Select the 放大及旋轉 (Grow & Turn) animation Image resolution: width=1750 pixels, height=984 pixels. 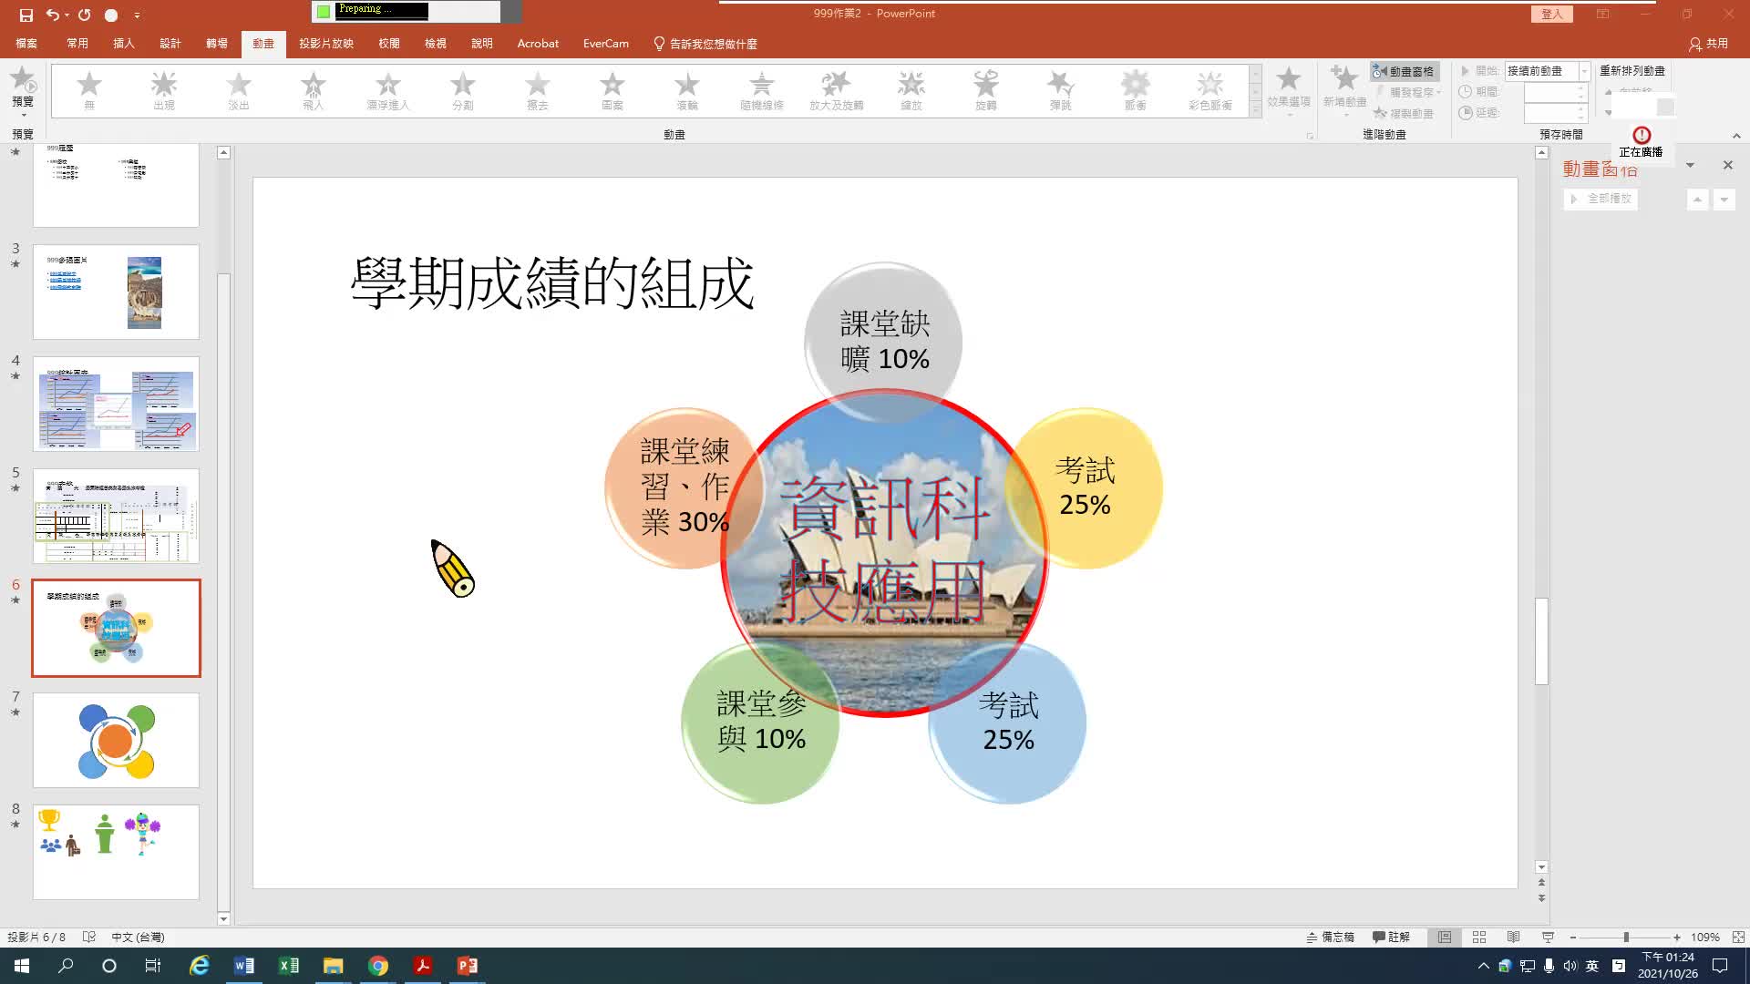pyautogui.click(x=837, y=91)
